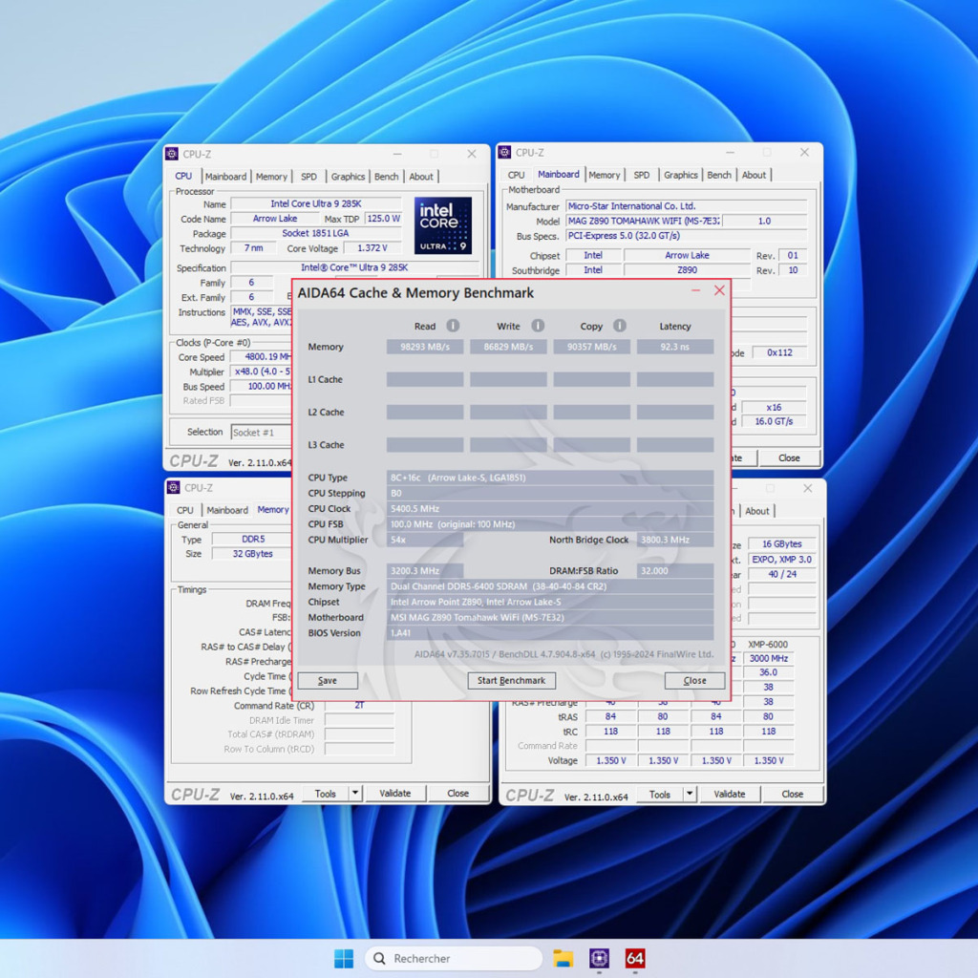
Task: Select Mainboard tab in bottom-left CPU-Z window
Action: tap(227, 510)
